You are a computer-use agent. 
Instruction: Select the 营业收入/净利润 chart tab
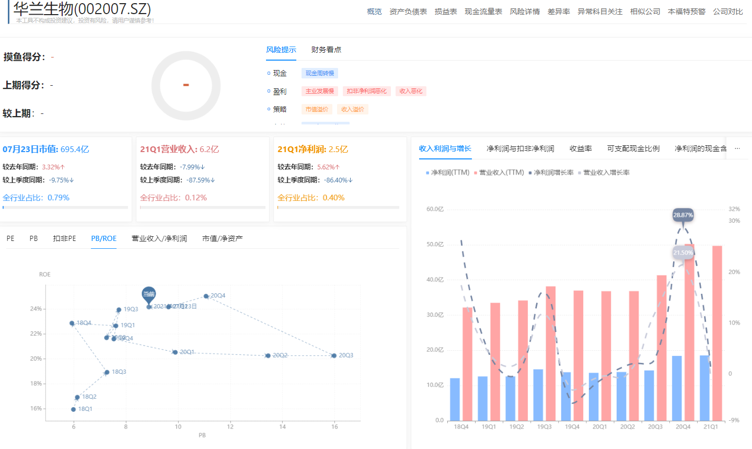[159, 238]
